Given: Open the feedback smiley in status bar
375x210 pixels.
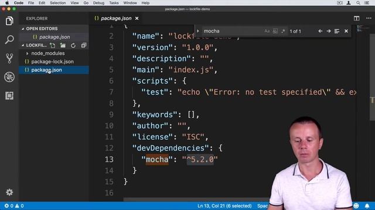Looking at the screenshot, I should click(356, 206).
